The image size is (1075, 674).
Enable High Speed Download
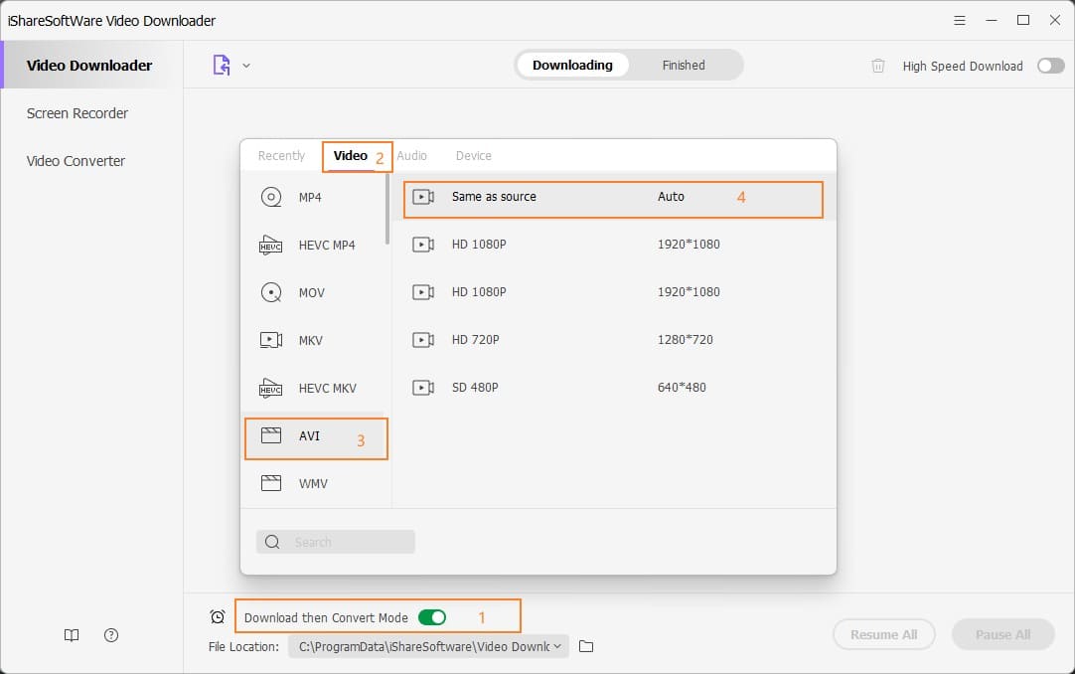(1050, 65)
